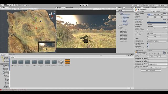Click the Add Component button
The width and height of the screenshot is (168, 94).
(151, 70)
